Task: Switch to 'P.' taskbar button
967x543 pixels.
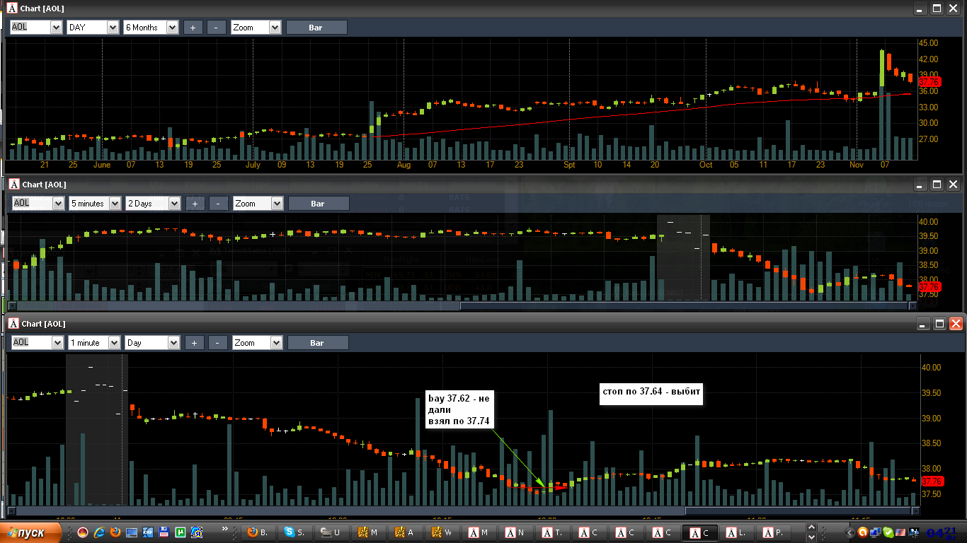Action: pos(774,532)
